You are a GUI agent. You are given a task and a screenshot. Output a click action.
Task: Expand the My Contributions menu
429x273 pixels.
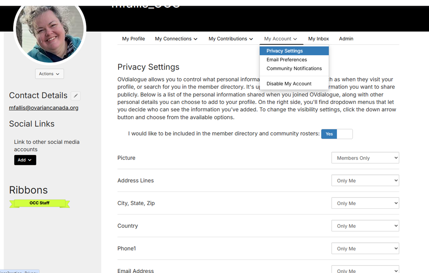coord(230,39)
